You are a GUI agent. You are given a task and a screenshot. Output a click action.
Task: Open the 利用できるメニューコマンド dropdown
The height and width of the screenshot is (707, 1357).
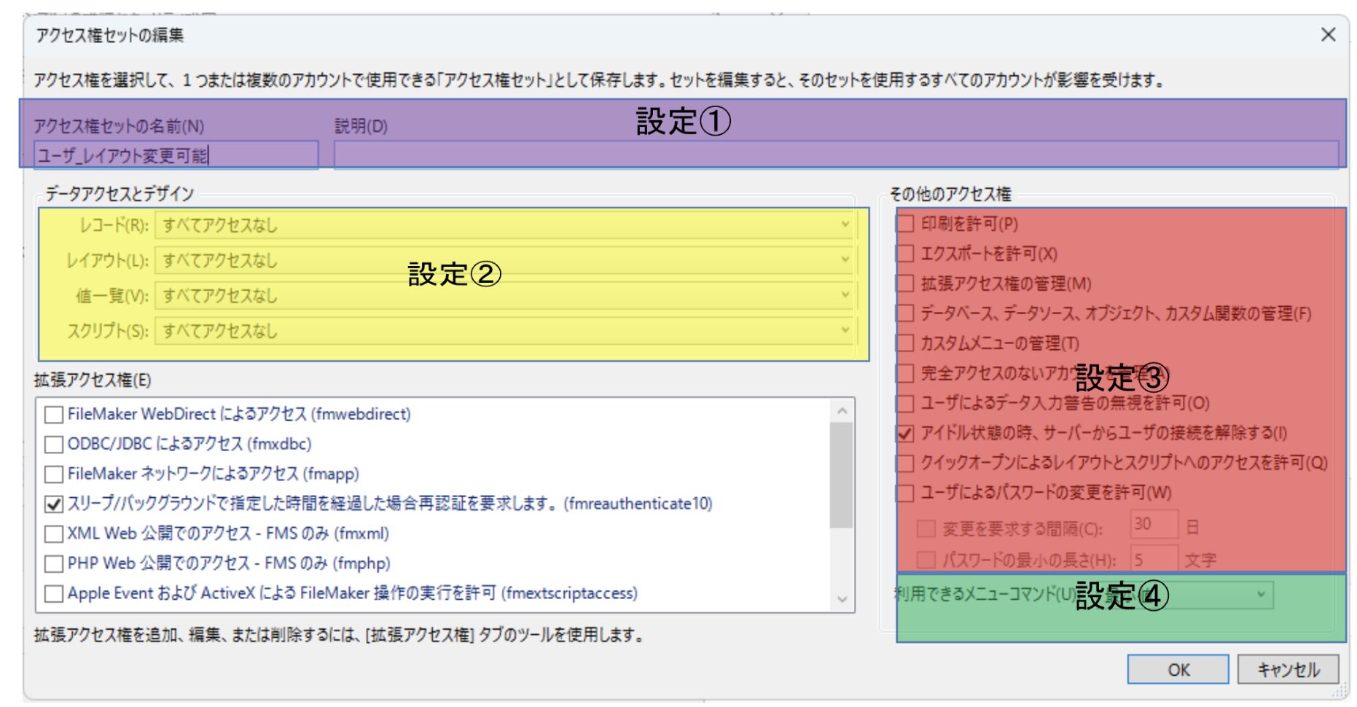[1260, 595]
